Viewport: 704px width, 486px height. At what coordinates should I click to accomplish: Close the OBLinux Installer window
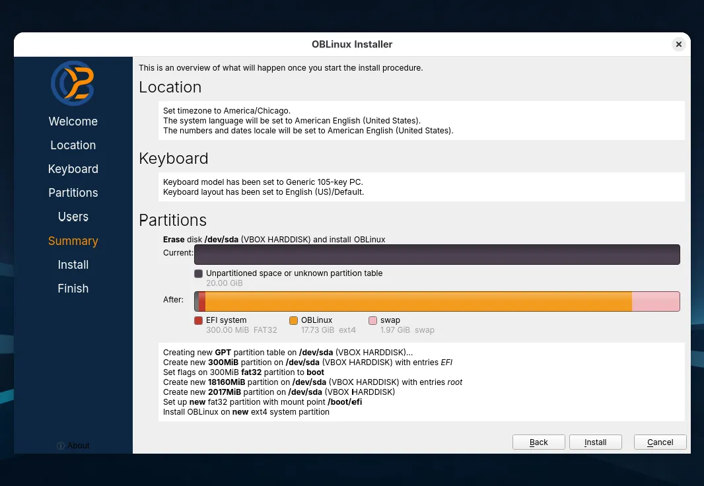[x=678, y=44]
